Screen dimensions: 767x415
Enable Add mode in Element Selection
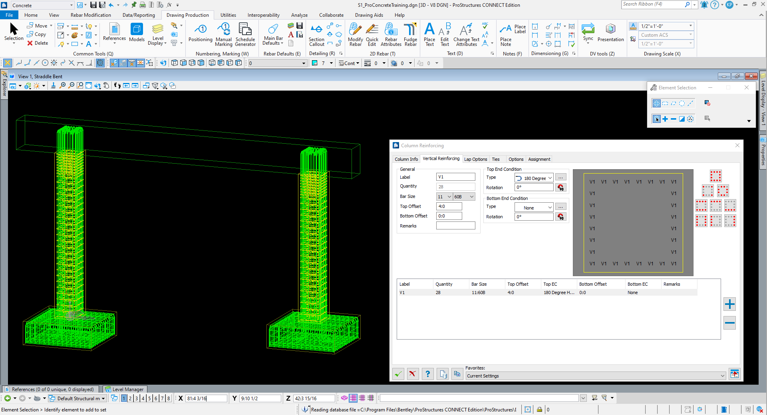pyautogui.click(x=665, y=119)
